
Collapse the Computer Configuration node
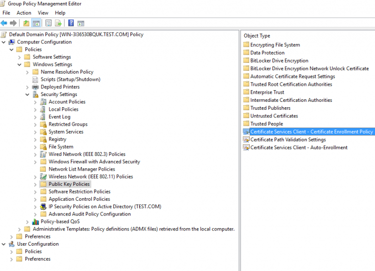pos(3,42)
